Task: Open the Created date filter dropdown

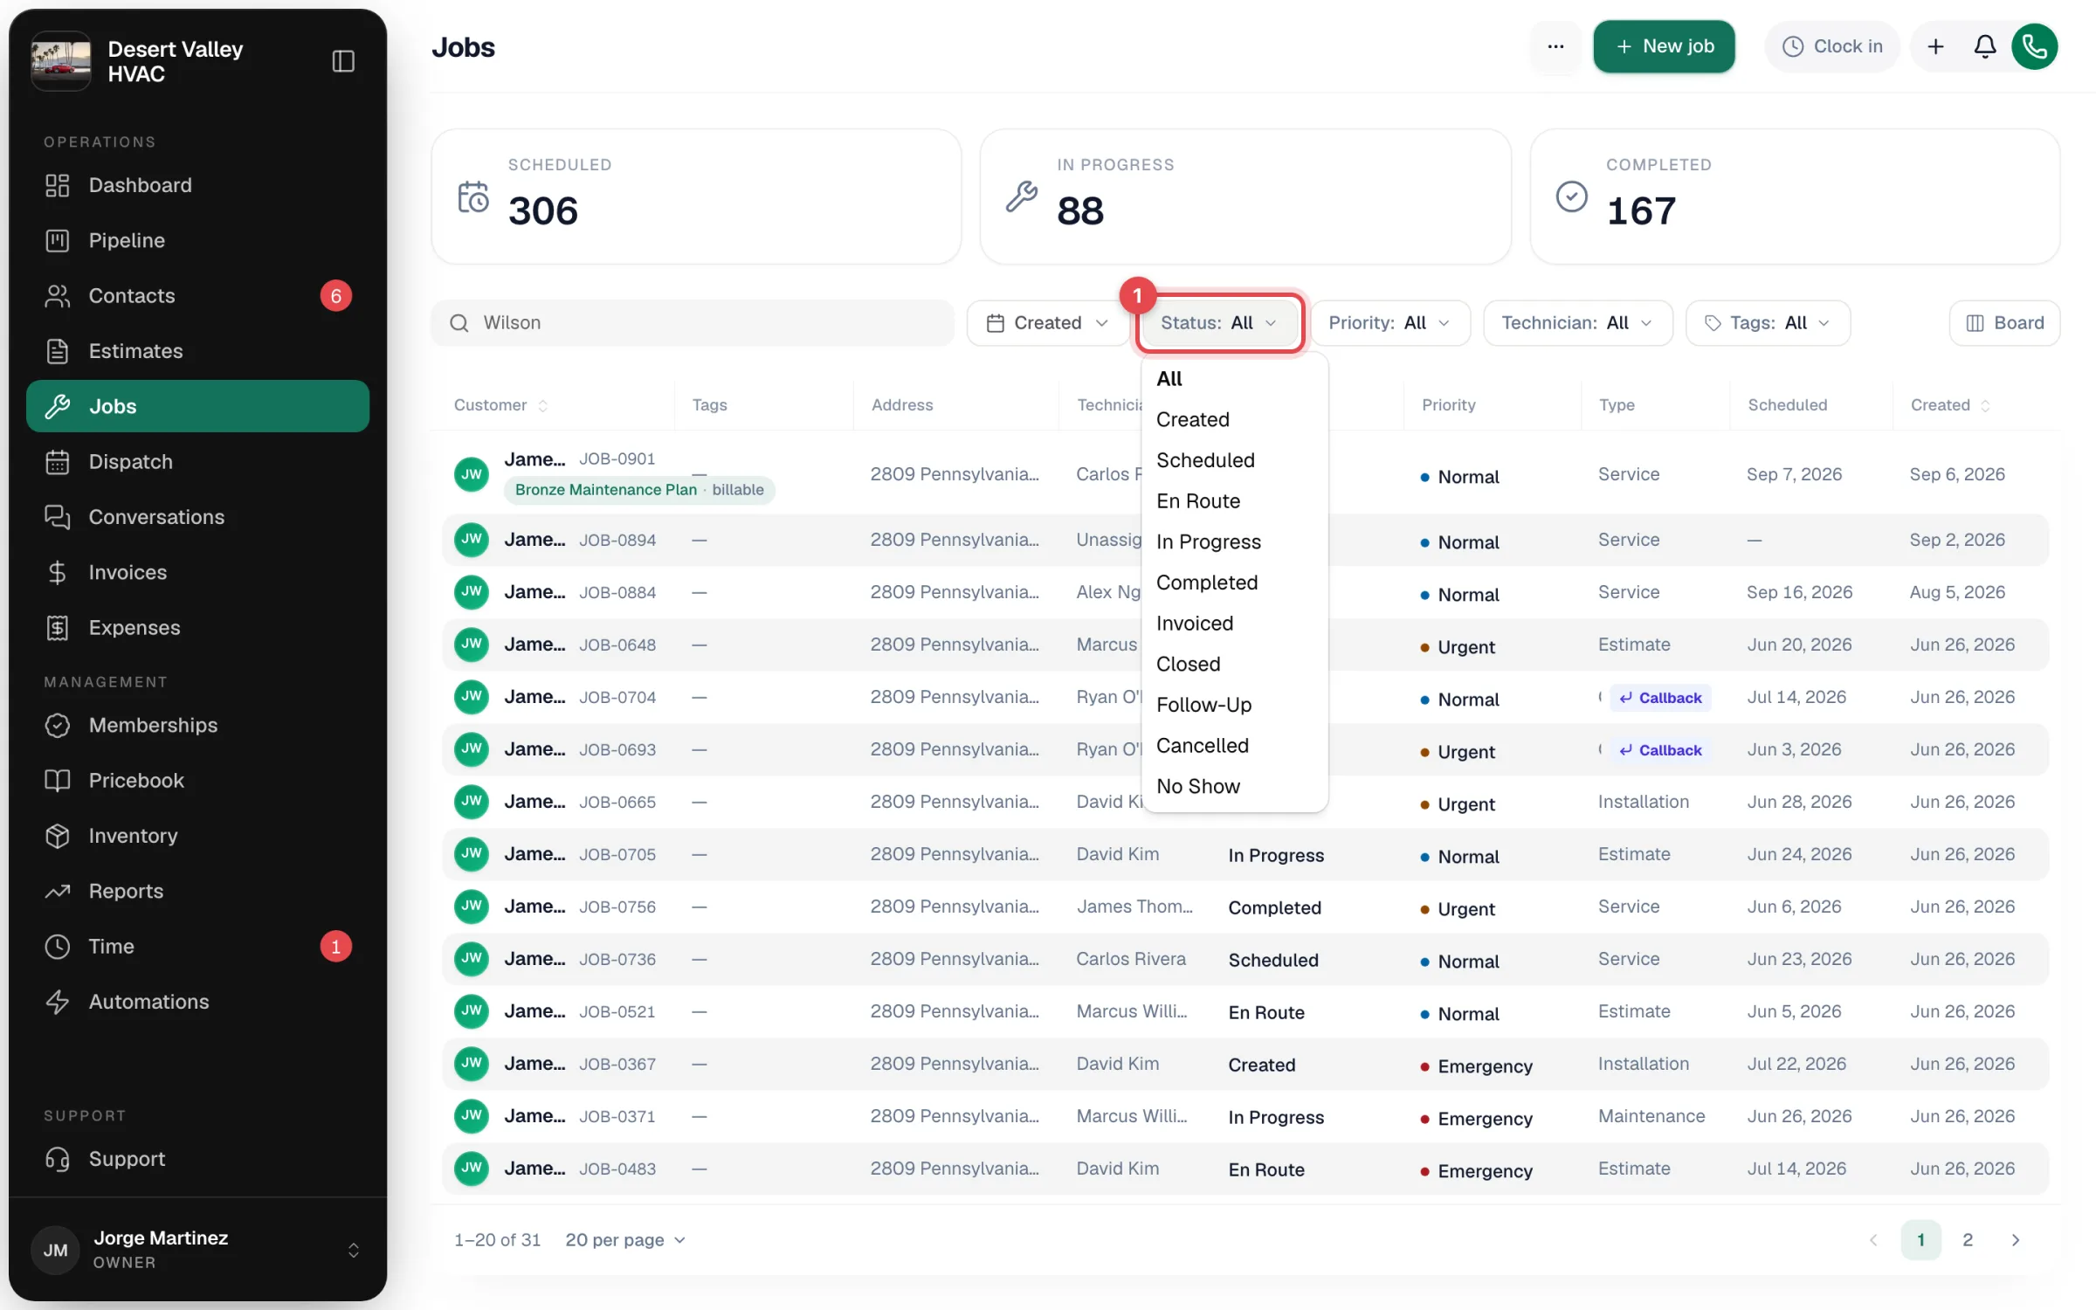Action: point(1047,323)
